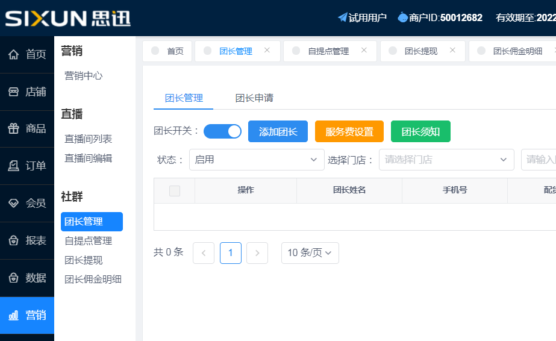Click the shop icon beside 店铺 in sidebar
The image size is (556, 341).
tap(13, 92)
